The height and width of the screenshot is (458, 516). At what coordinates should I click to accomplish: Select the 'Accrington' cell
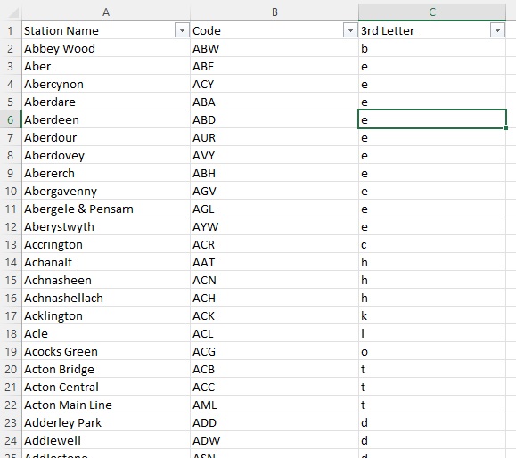point(106,244)
